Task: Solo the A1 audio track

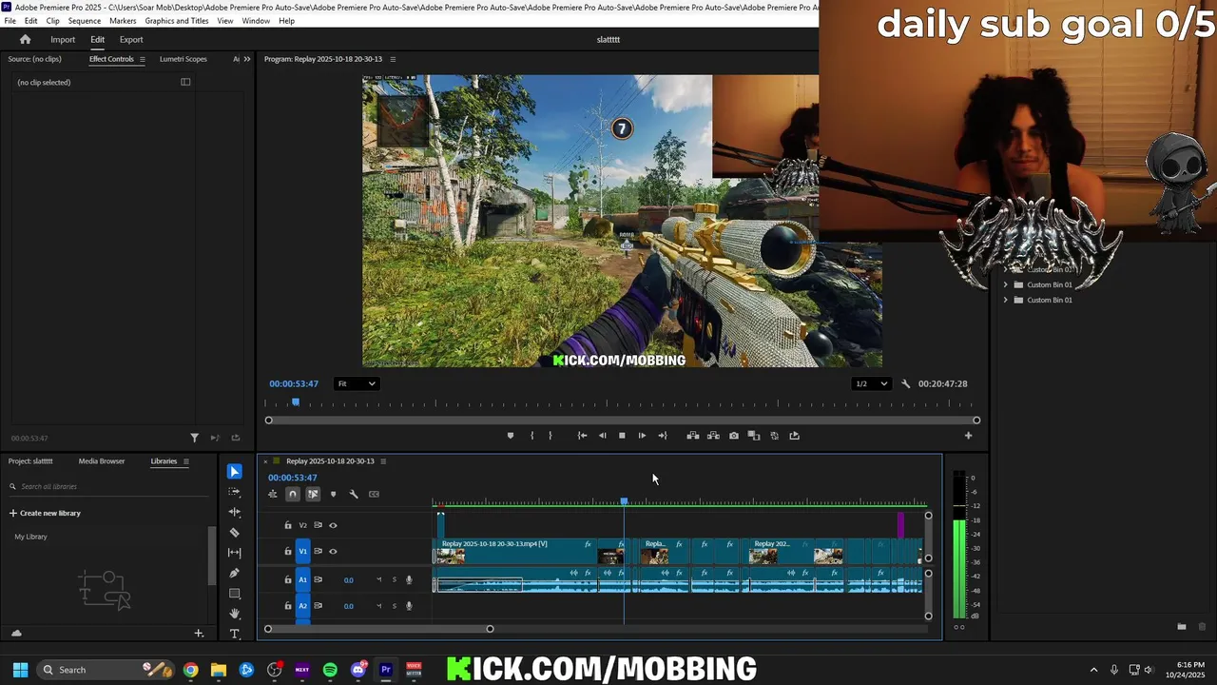Action: [x=395, y=579]
